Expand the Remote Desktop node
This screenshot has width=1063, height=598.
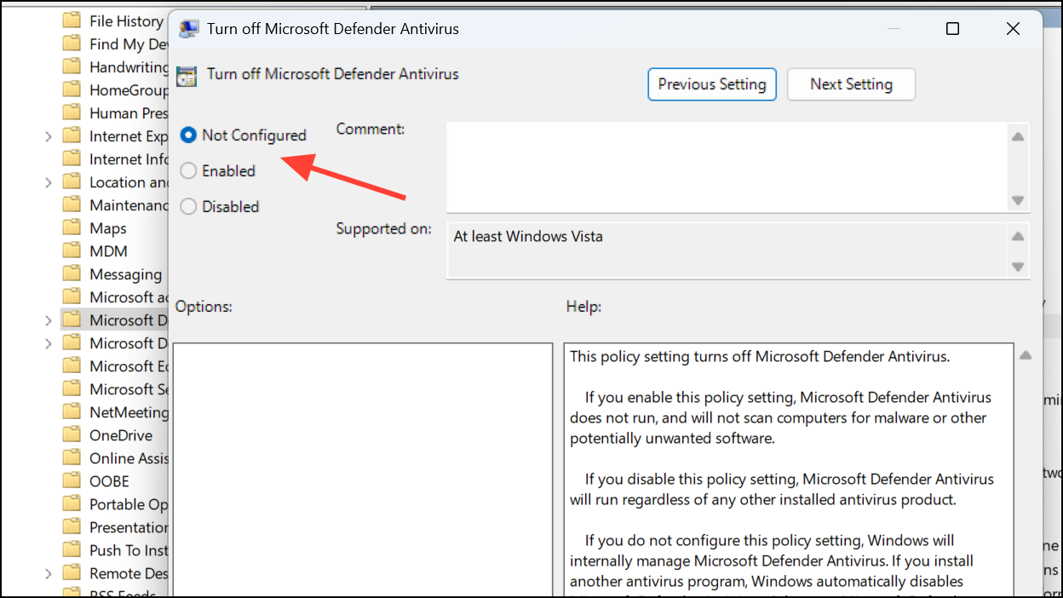50,572
